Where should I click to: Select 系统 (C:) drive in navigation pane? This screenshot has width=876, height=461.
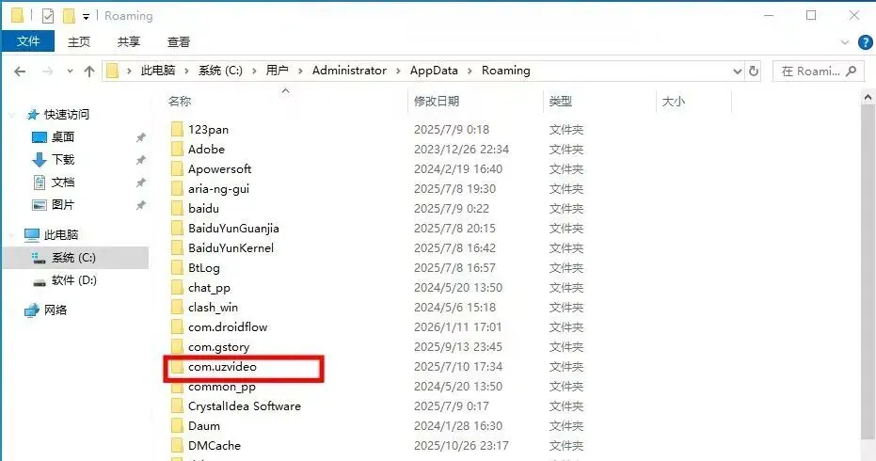73,258
